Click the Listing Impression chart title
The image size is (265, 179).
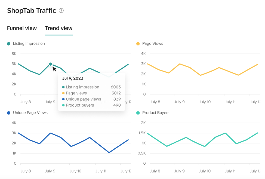tap(29, 43)
